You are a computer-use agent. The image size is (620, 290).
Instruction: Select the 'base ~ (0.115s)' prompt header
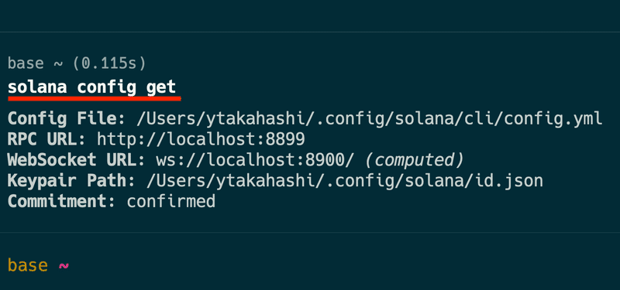(x=77, y=63)
